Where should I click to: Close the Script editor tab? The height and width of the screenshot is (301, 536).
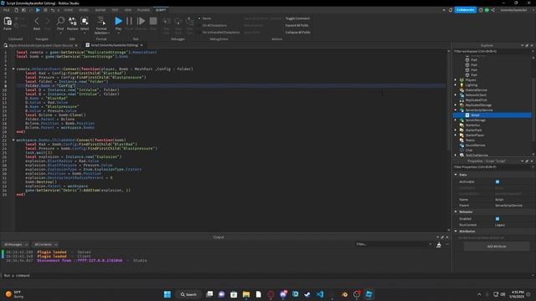[142, 45]
